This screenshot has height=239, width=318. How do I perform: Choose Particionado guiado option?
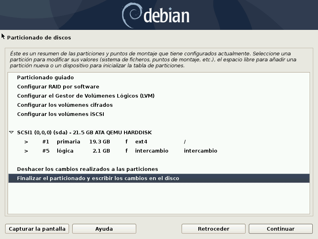tap(45, 78)
